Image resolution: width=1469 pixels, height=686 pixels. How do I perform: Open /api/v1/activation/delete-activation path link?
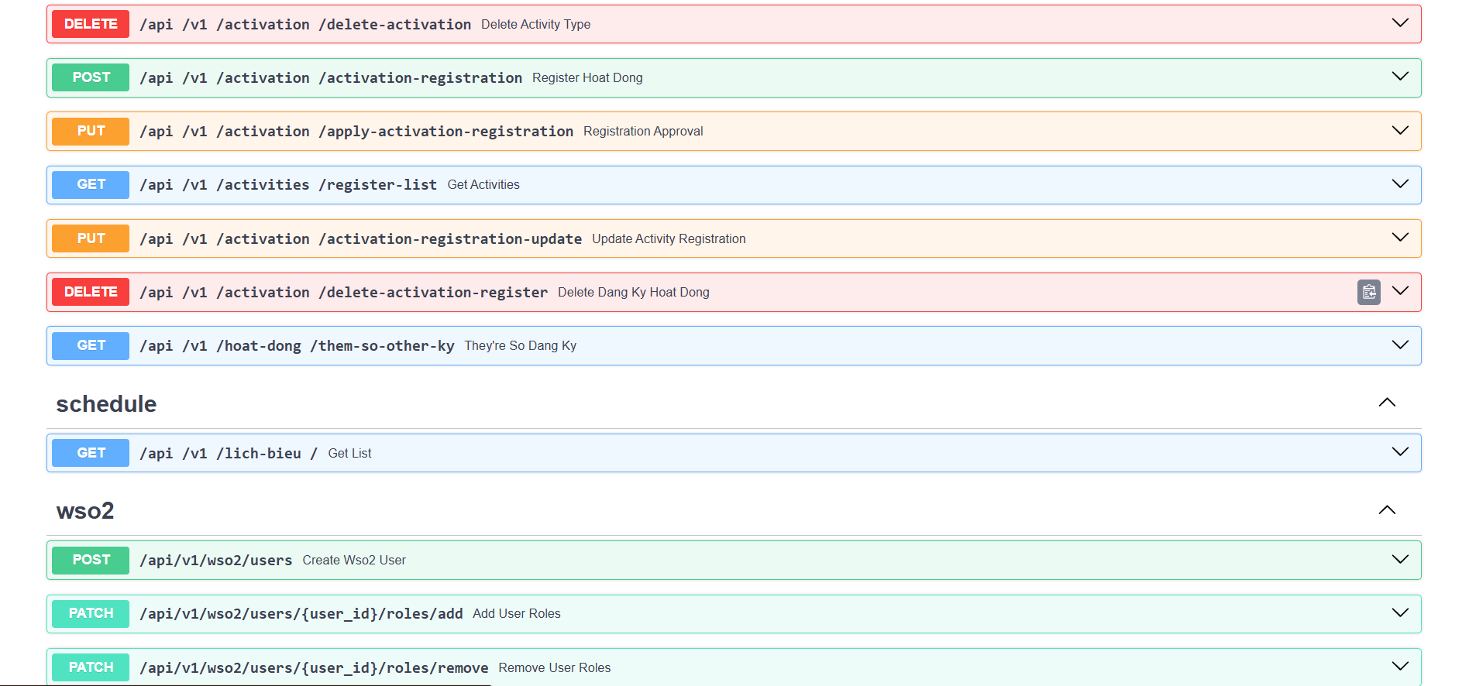(x=305, y=24)
